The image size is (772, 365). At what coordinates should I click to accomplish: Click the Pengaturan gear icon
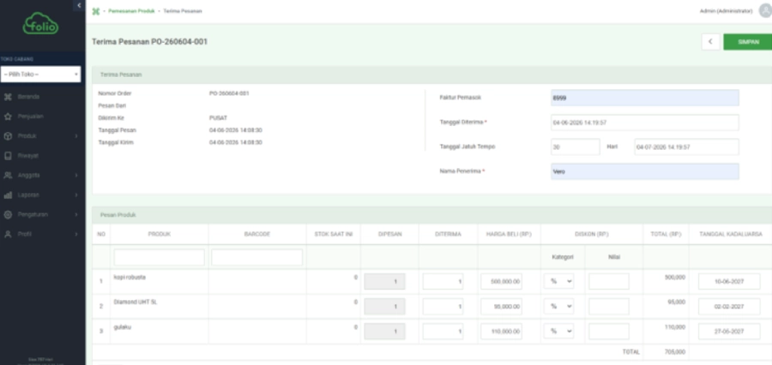click(8, 214)
